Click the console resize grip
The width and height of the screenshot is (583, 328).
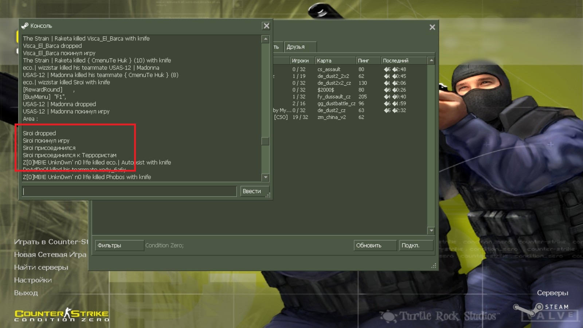pos(268,196)
